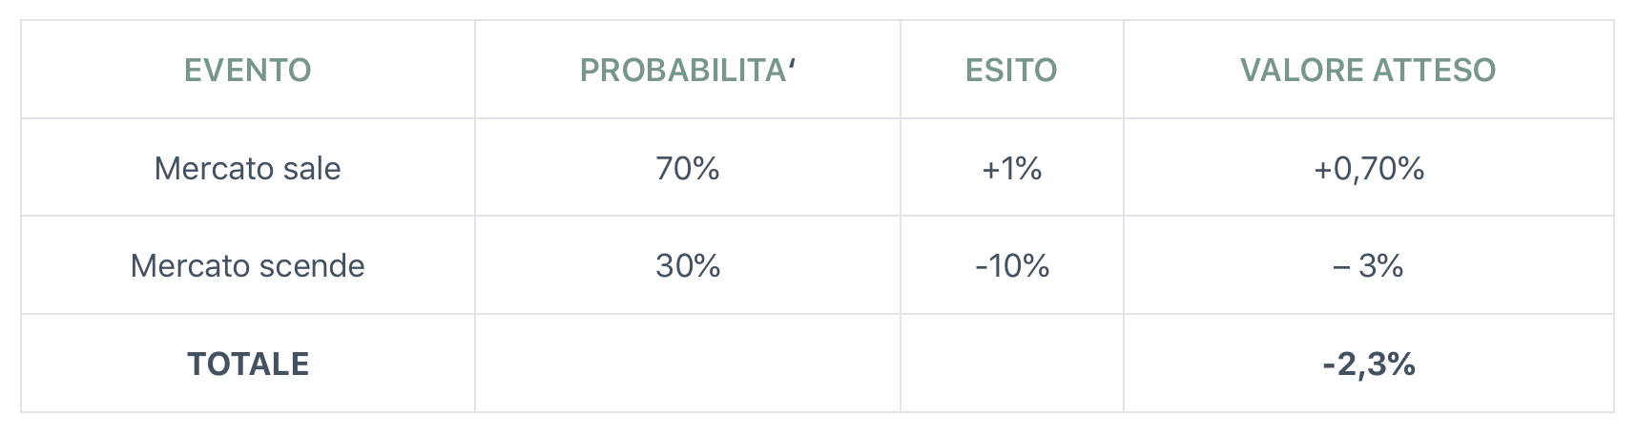Select the 30% probability value

(688, 265)
